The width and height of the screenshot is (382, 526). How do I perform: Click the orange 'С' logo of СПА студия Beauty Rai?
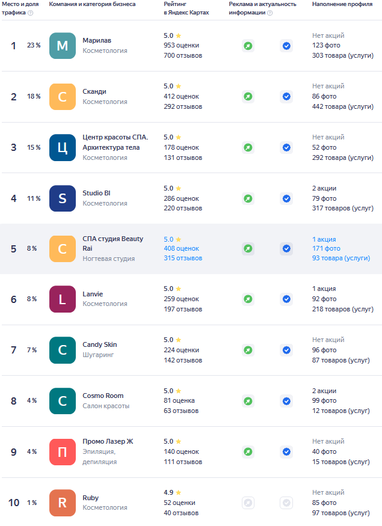click(x=63, y=249)
